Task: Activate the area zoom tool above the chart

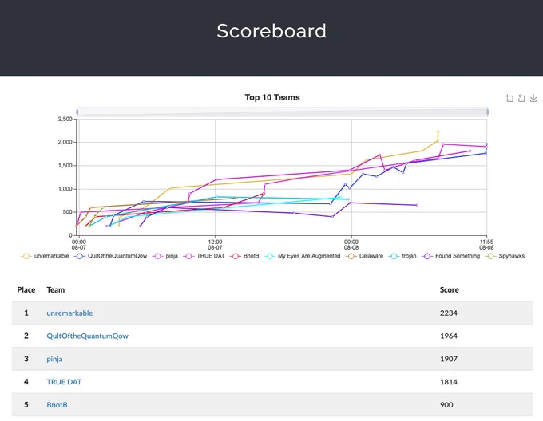Action: (x=509, y=99)
